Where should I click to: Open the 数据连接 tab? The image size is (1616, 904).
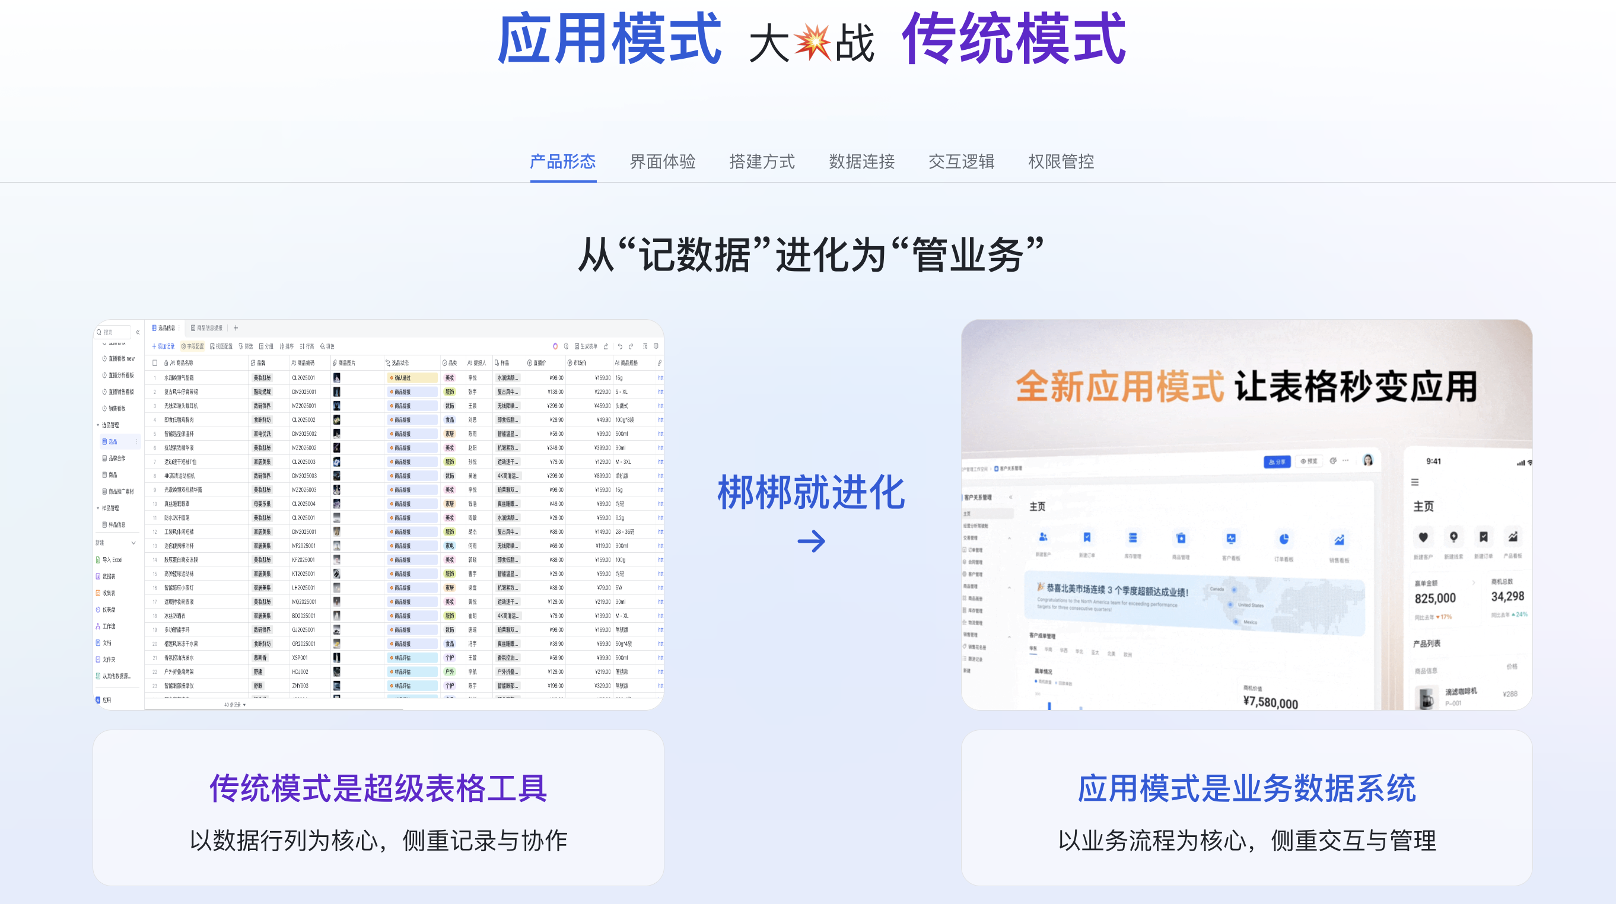click(861, 162)
